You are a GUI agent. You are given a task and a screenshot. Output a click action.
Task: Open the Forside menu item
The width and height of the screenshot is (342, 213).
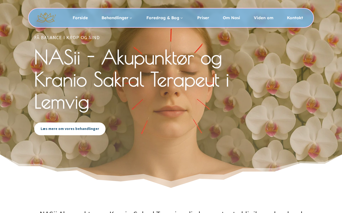pyautogui.click(x=80, y=18)
